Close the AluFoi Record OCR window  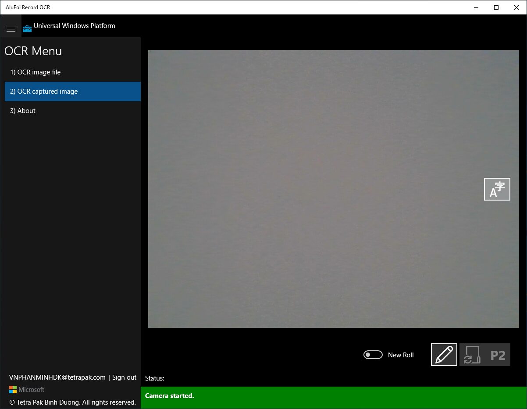click(516, 7)
